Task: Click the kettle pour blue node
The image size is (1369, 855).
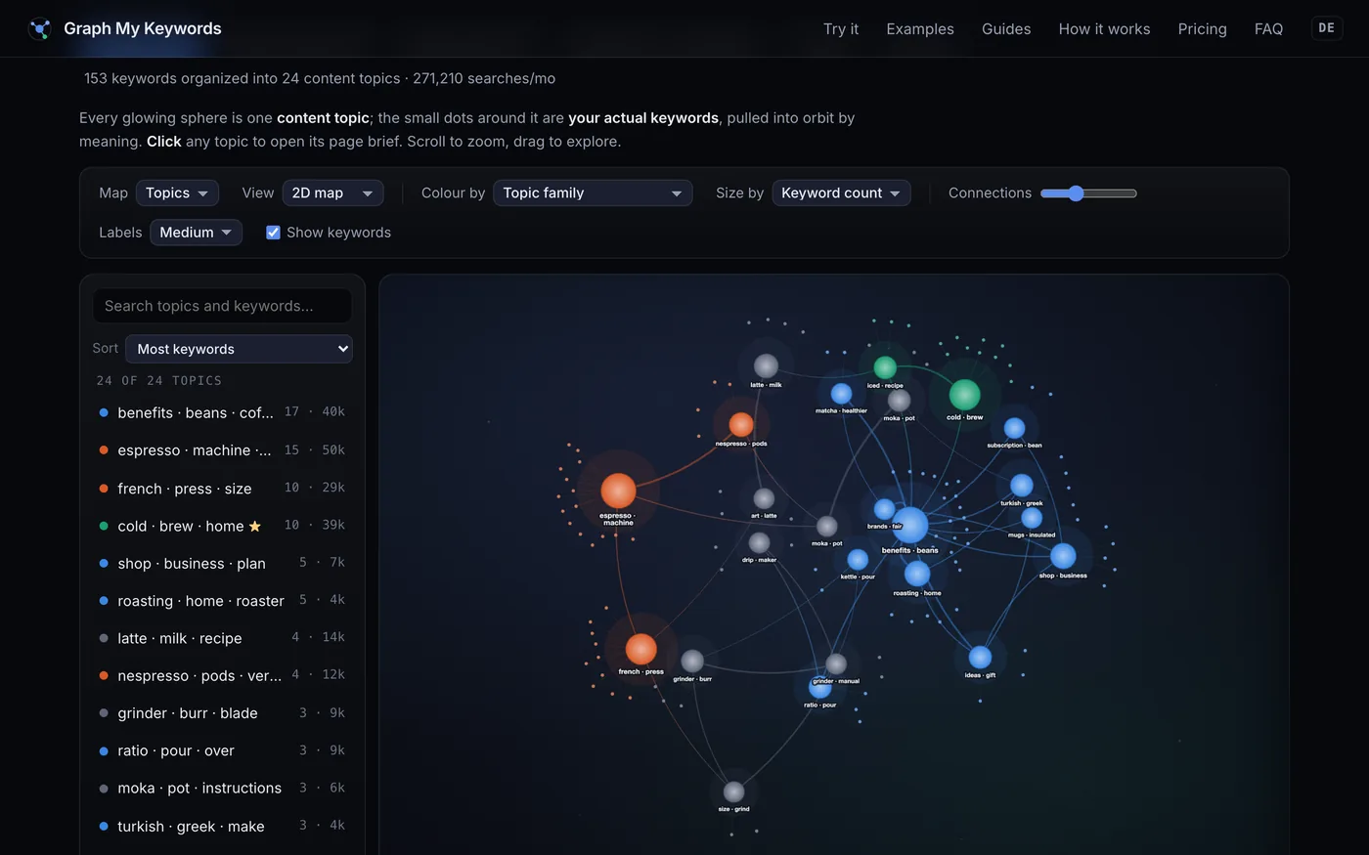Action: 858,560
